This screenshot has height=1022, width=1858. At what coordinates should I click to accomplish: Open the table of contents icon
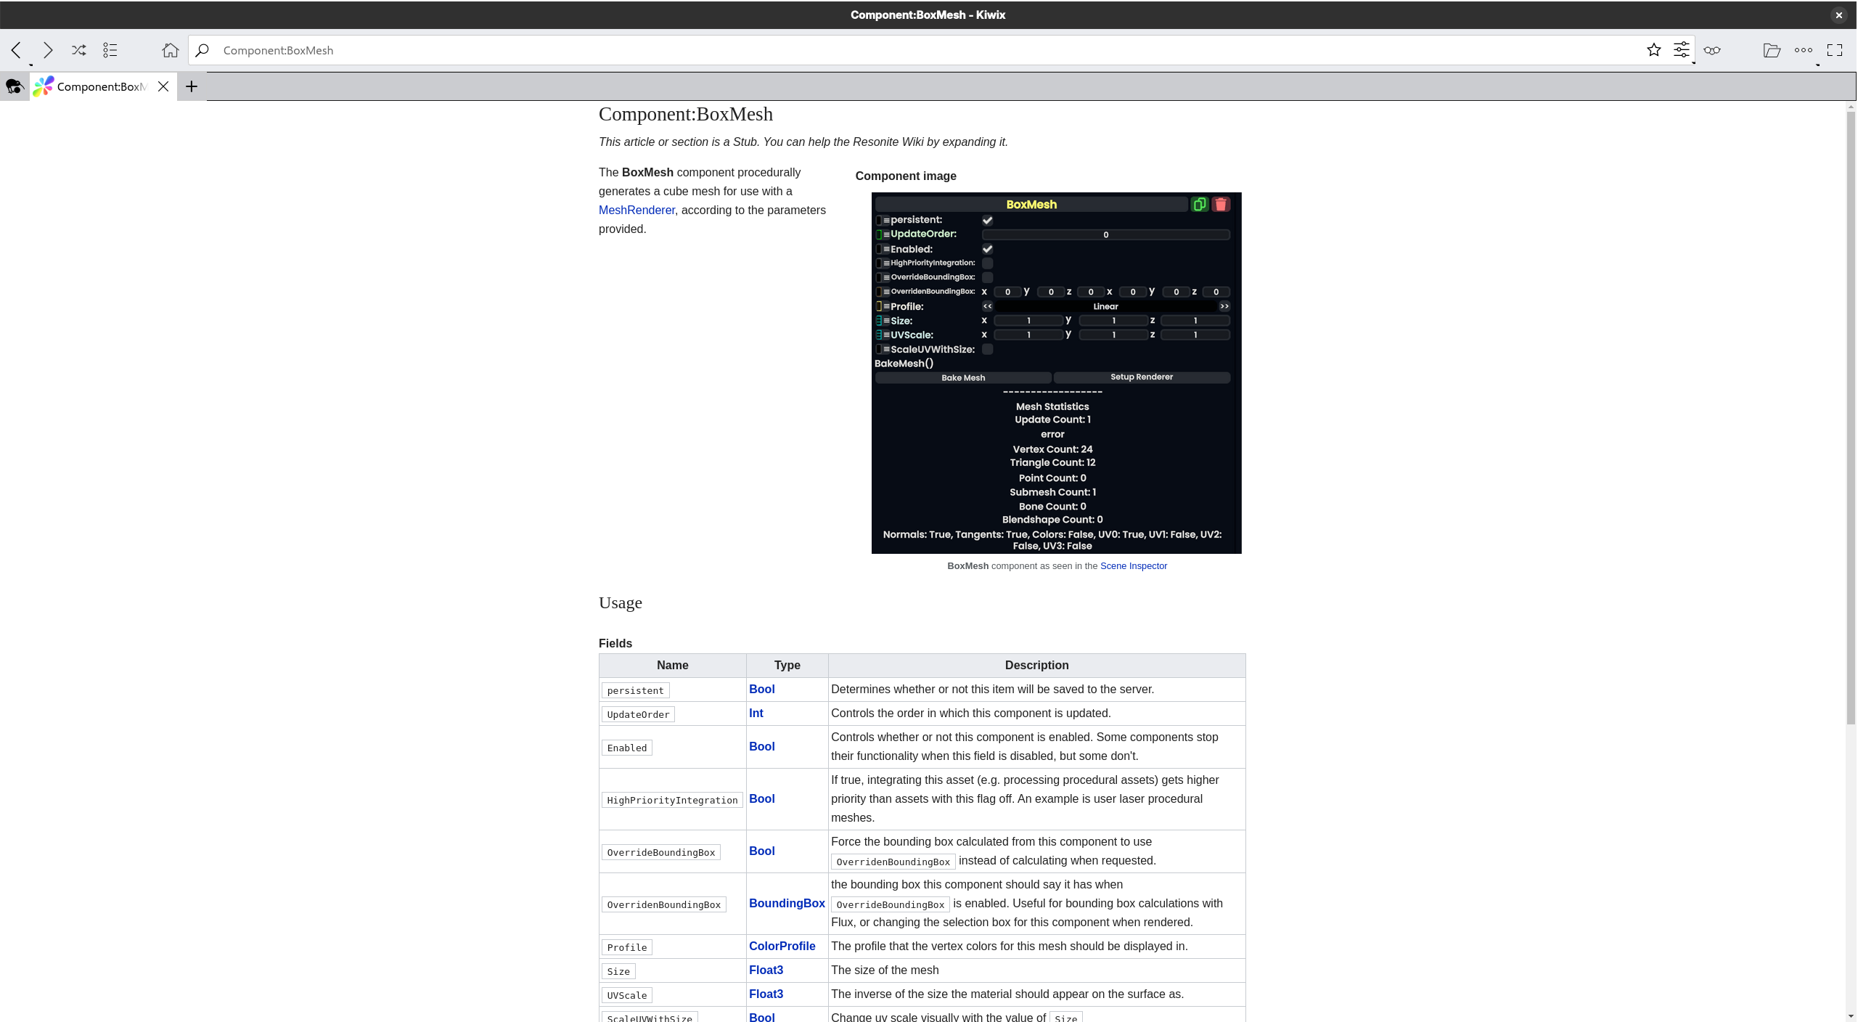click(110, 50)
